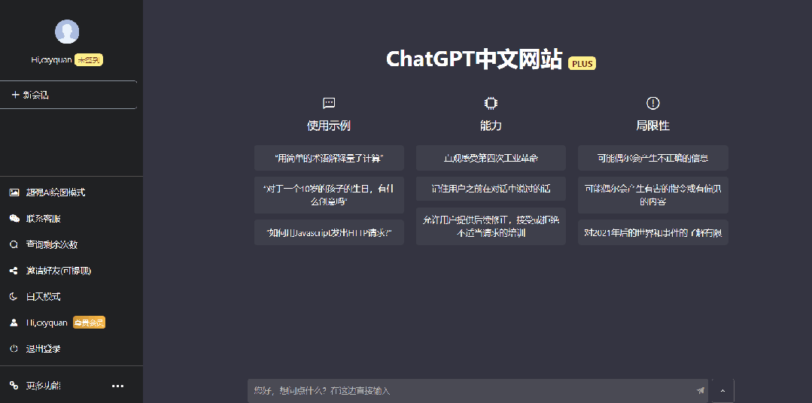Click the ChatGPT中文网站 title

click(x=474, y=59)
